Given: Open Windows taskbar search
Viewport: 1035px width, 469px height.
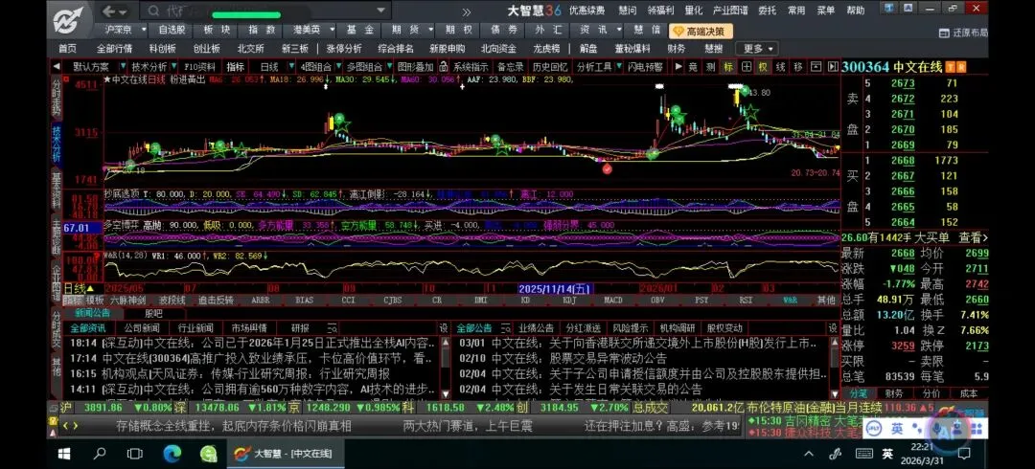Looking at the screenshot, I should click(100, 454).
